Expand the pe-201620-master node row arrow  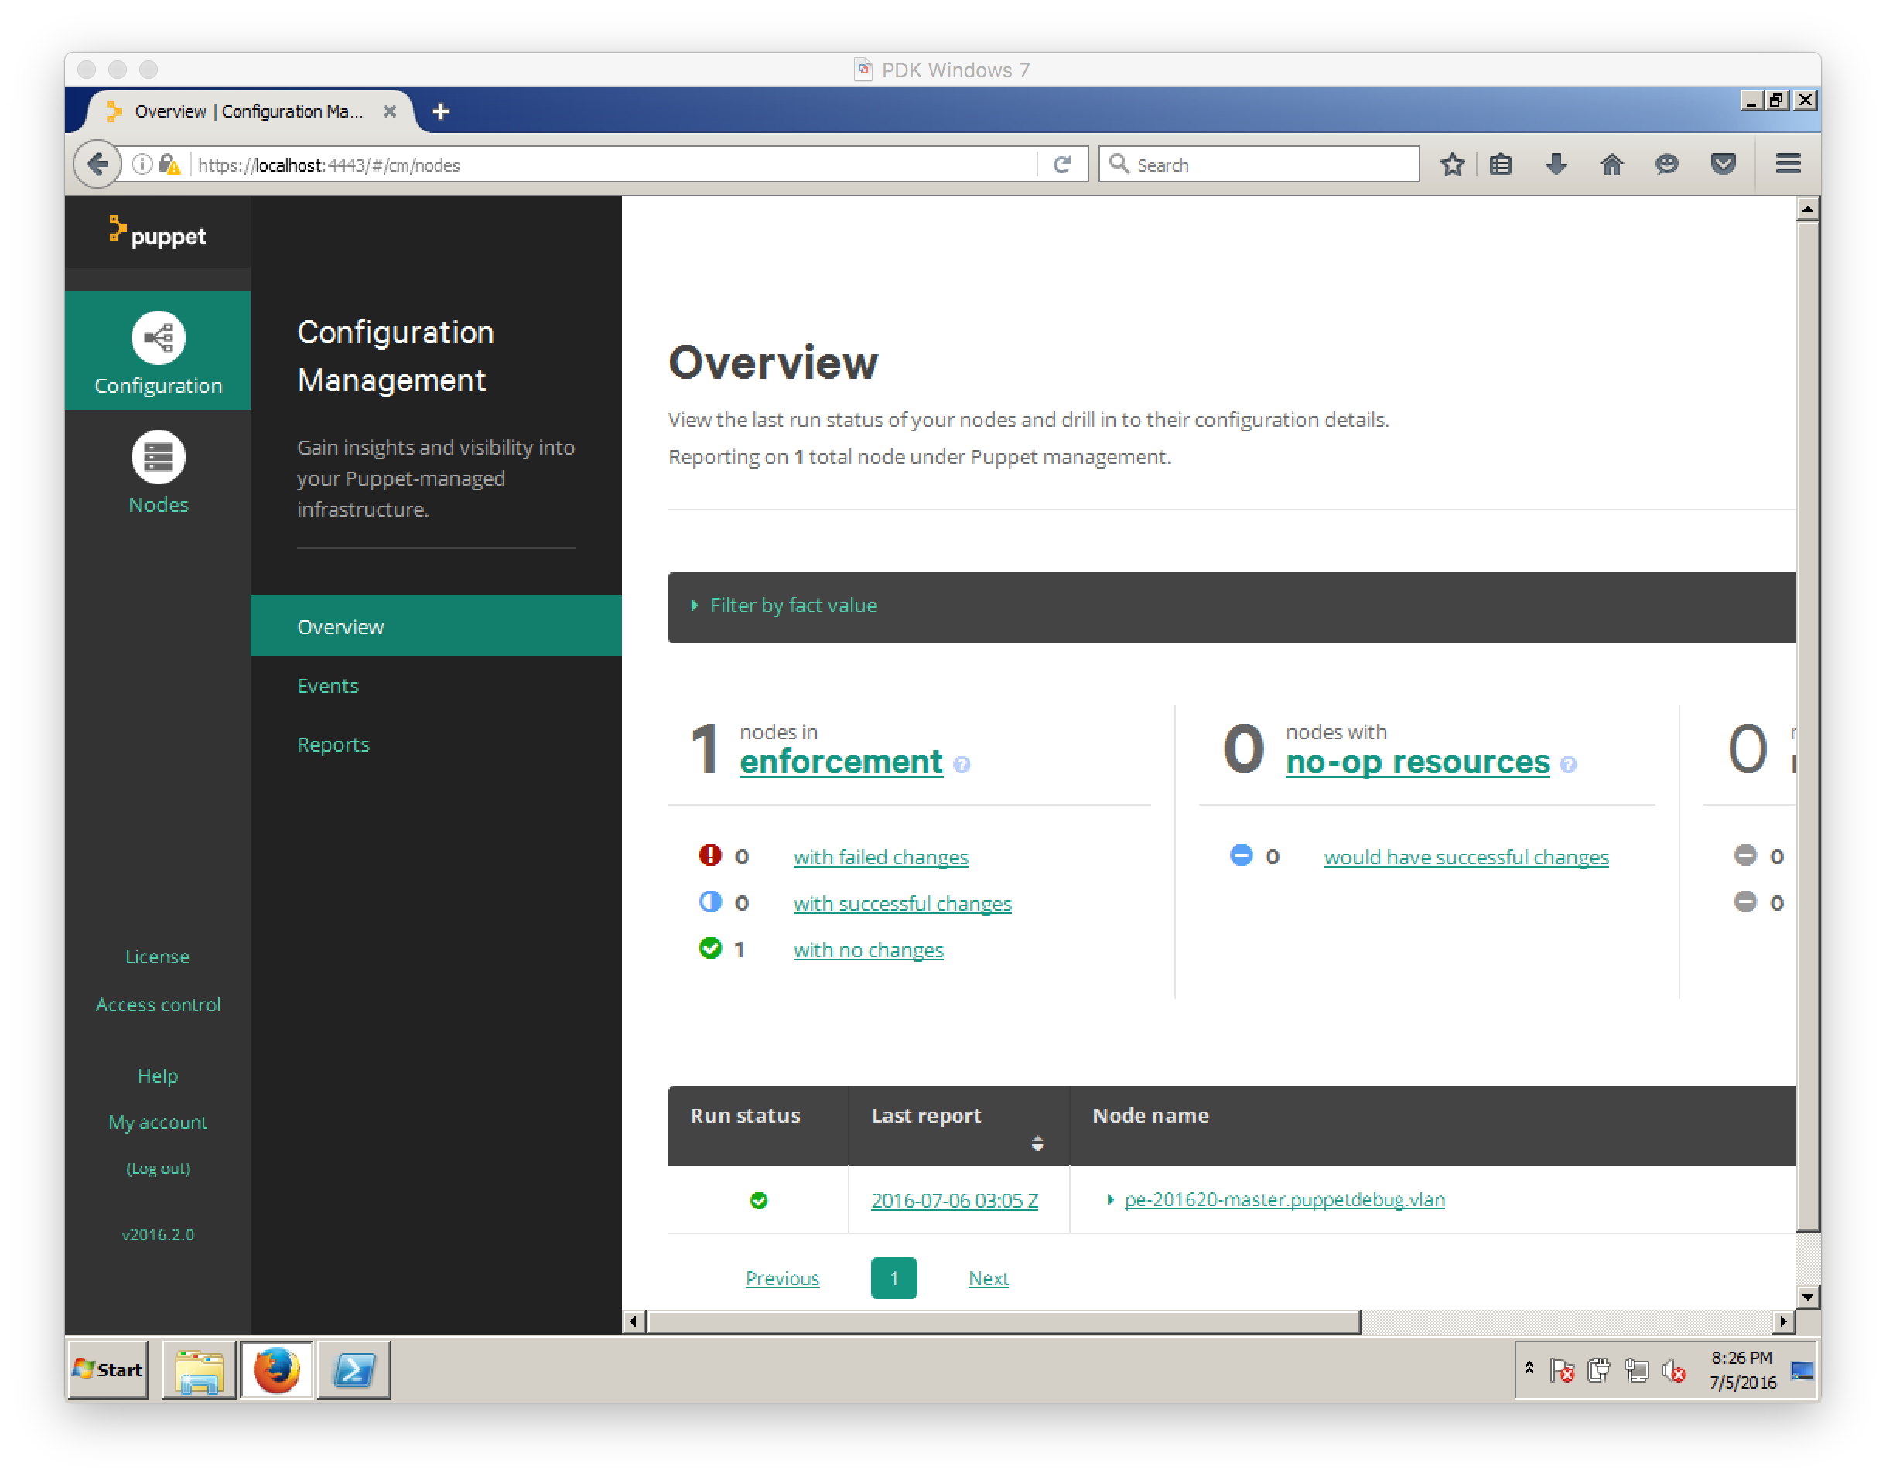coord(1109,1199)
